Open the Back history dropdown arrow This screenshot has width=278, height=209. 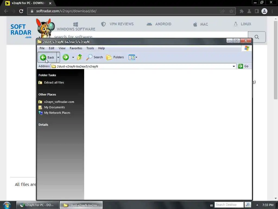tap(58, 57)
